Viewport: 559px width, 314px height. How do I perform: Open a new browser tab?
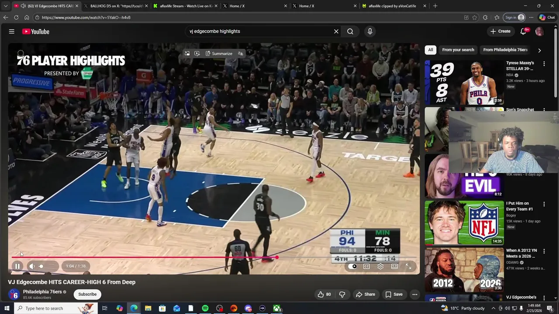coord(435,6)
